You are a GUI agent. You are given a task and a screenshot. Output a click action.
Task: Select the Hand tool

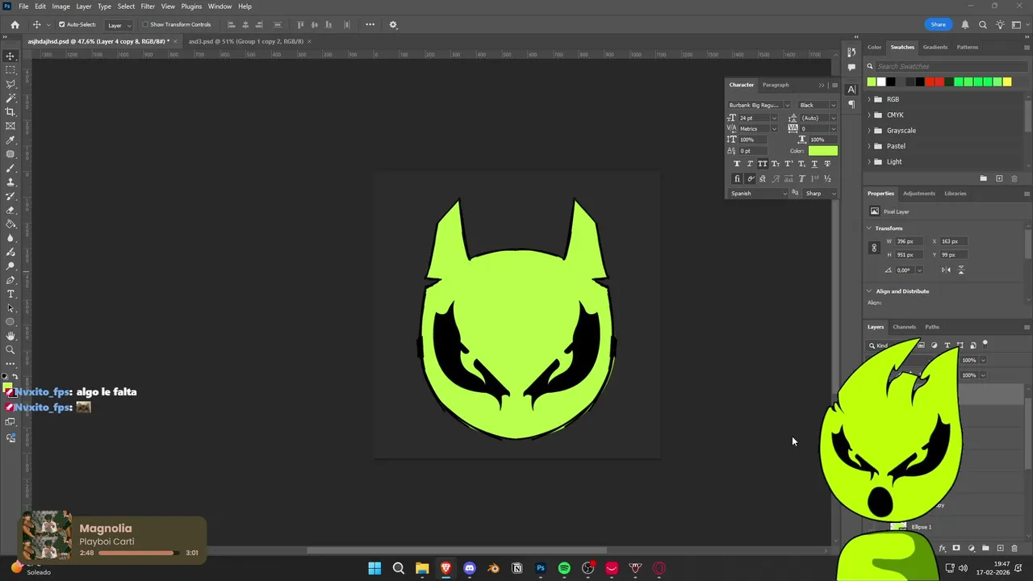point(10,336)
